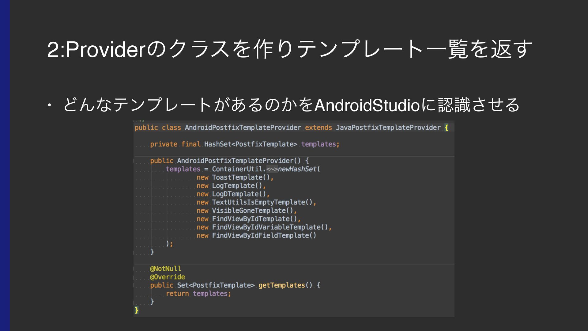Click the bullet text mentioning AndroidStudio

tap(291, 105)
